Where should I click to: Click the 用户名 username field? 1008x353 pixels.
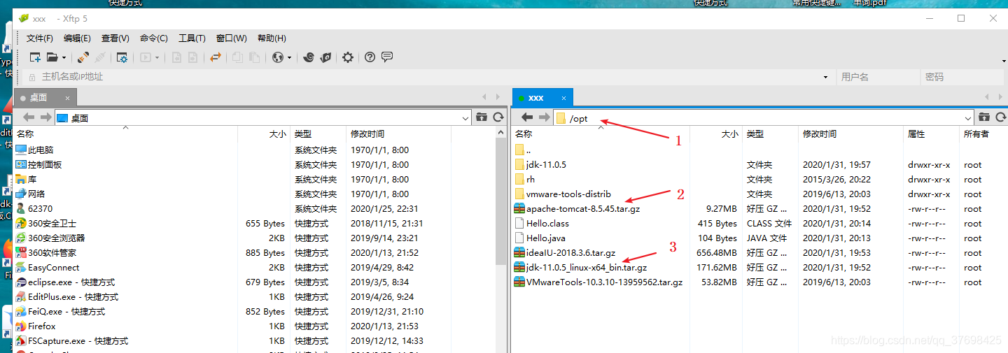[x=878, y=77]
